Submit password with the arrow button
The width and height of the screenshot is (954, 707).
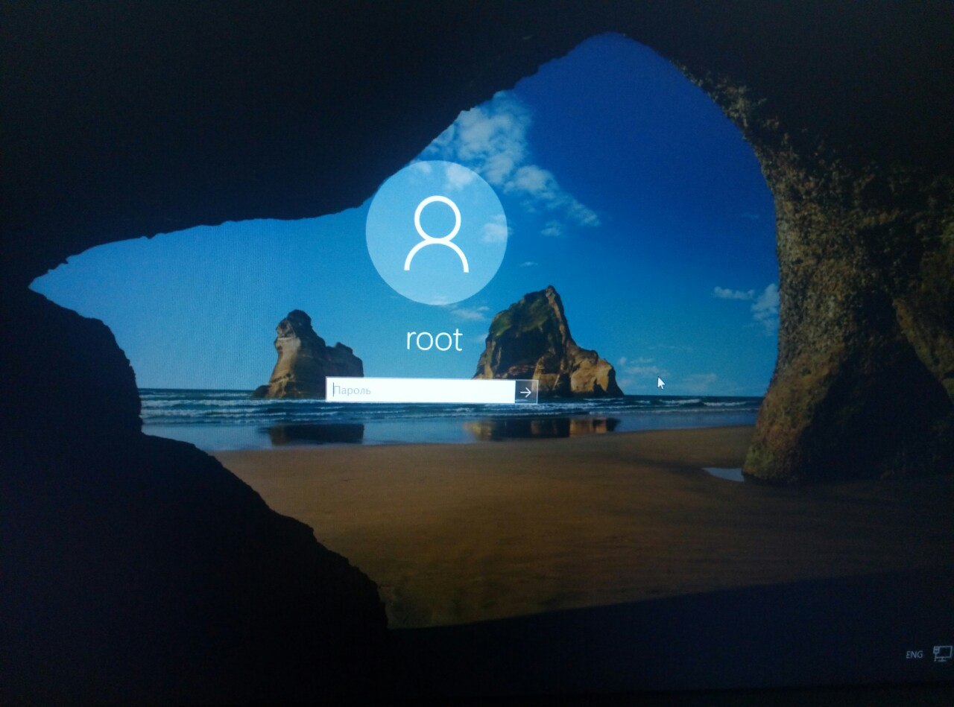tap(526, 392)
